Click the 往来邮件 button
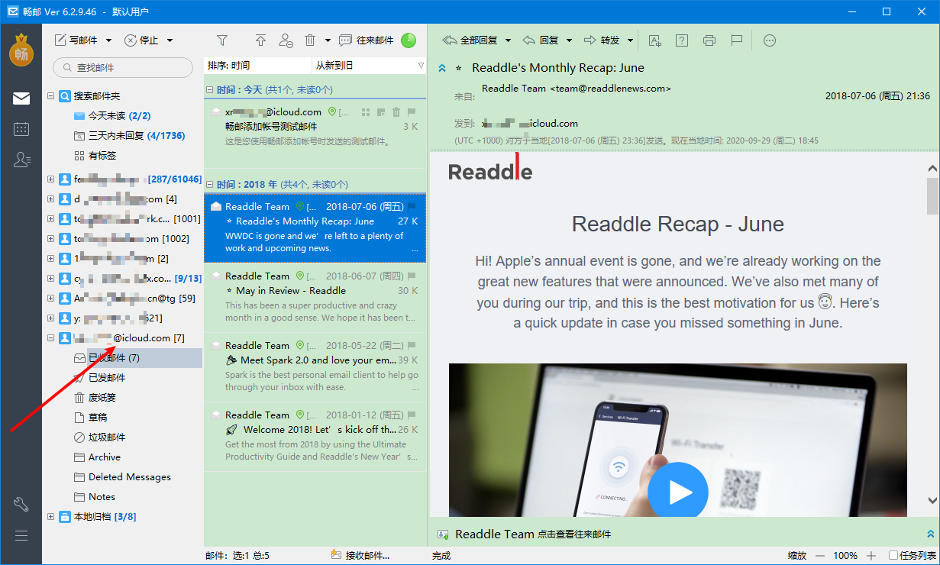 pyautogui.click(x=367, y=40)
